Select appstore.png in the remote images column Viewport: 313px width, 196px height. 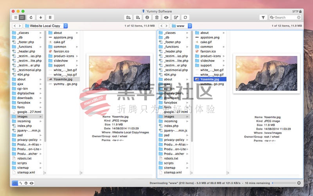tap(210, 38)
